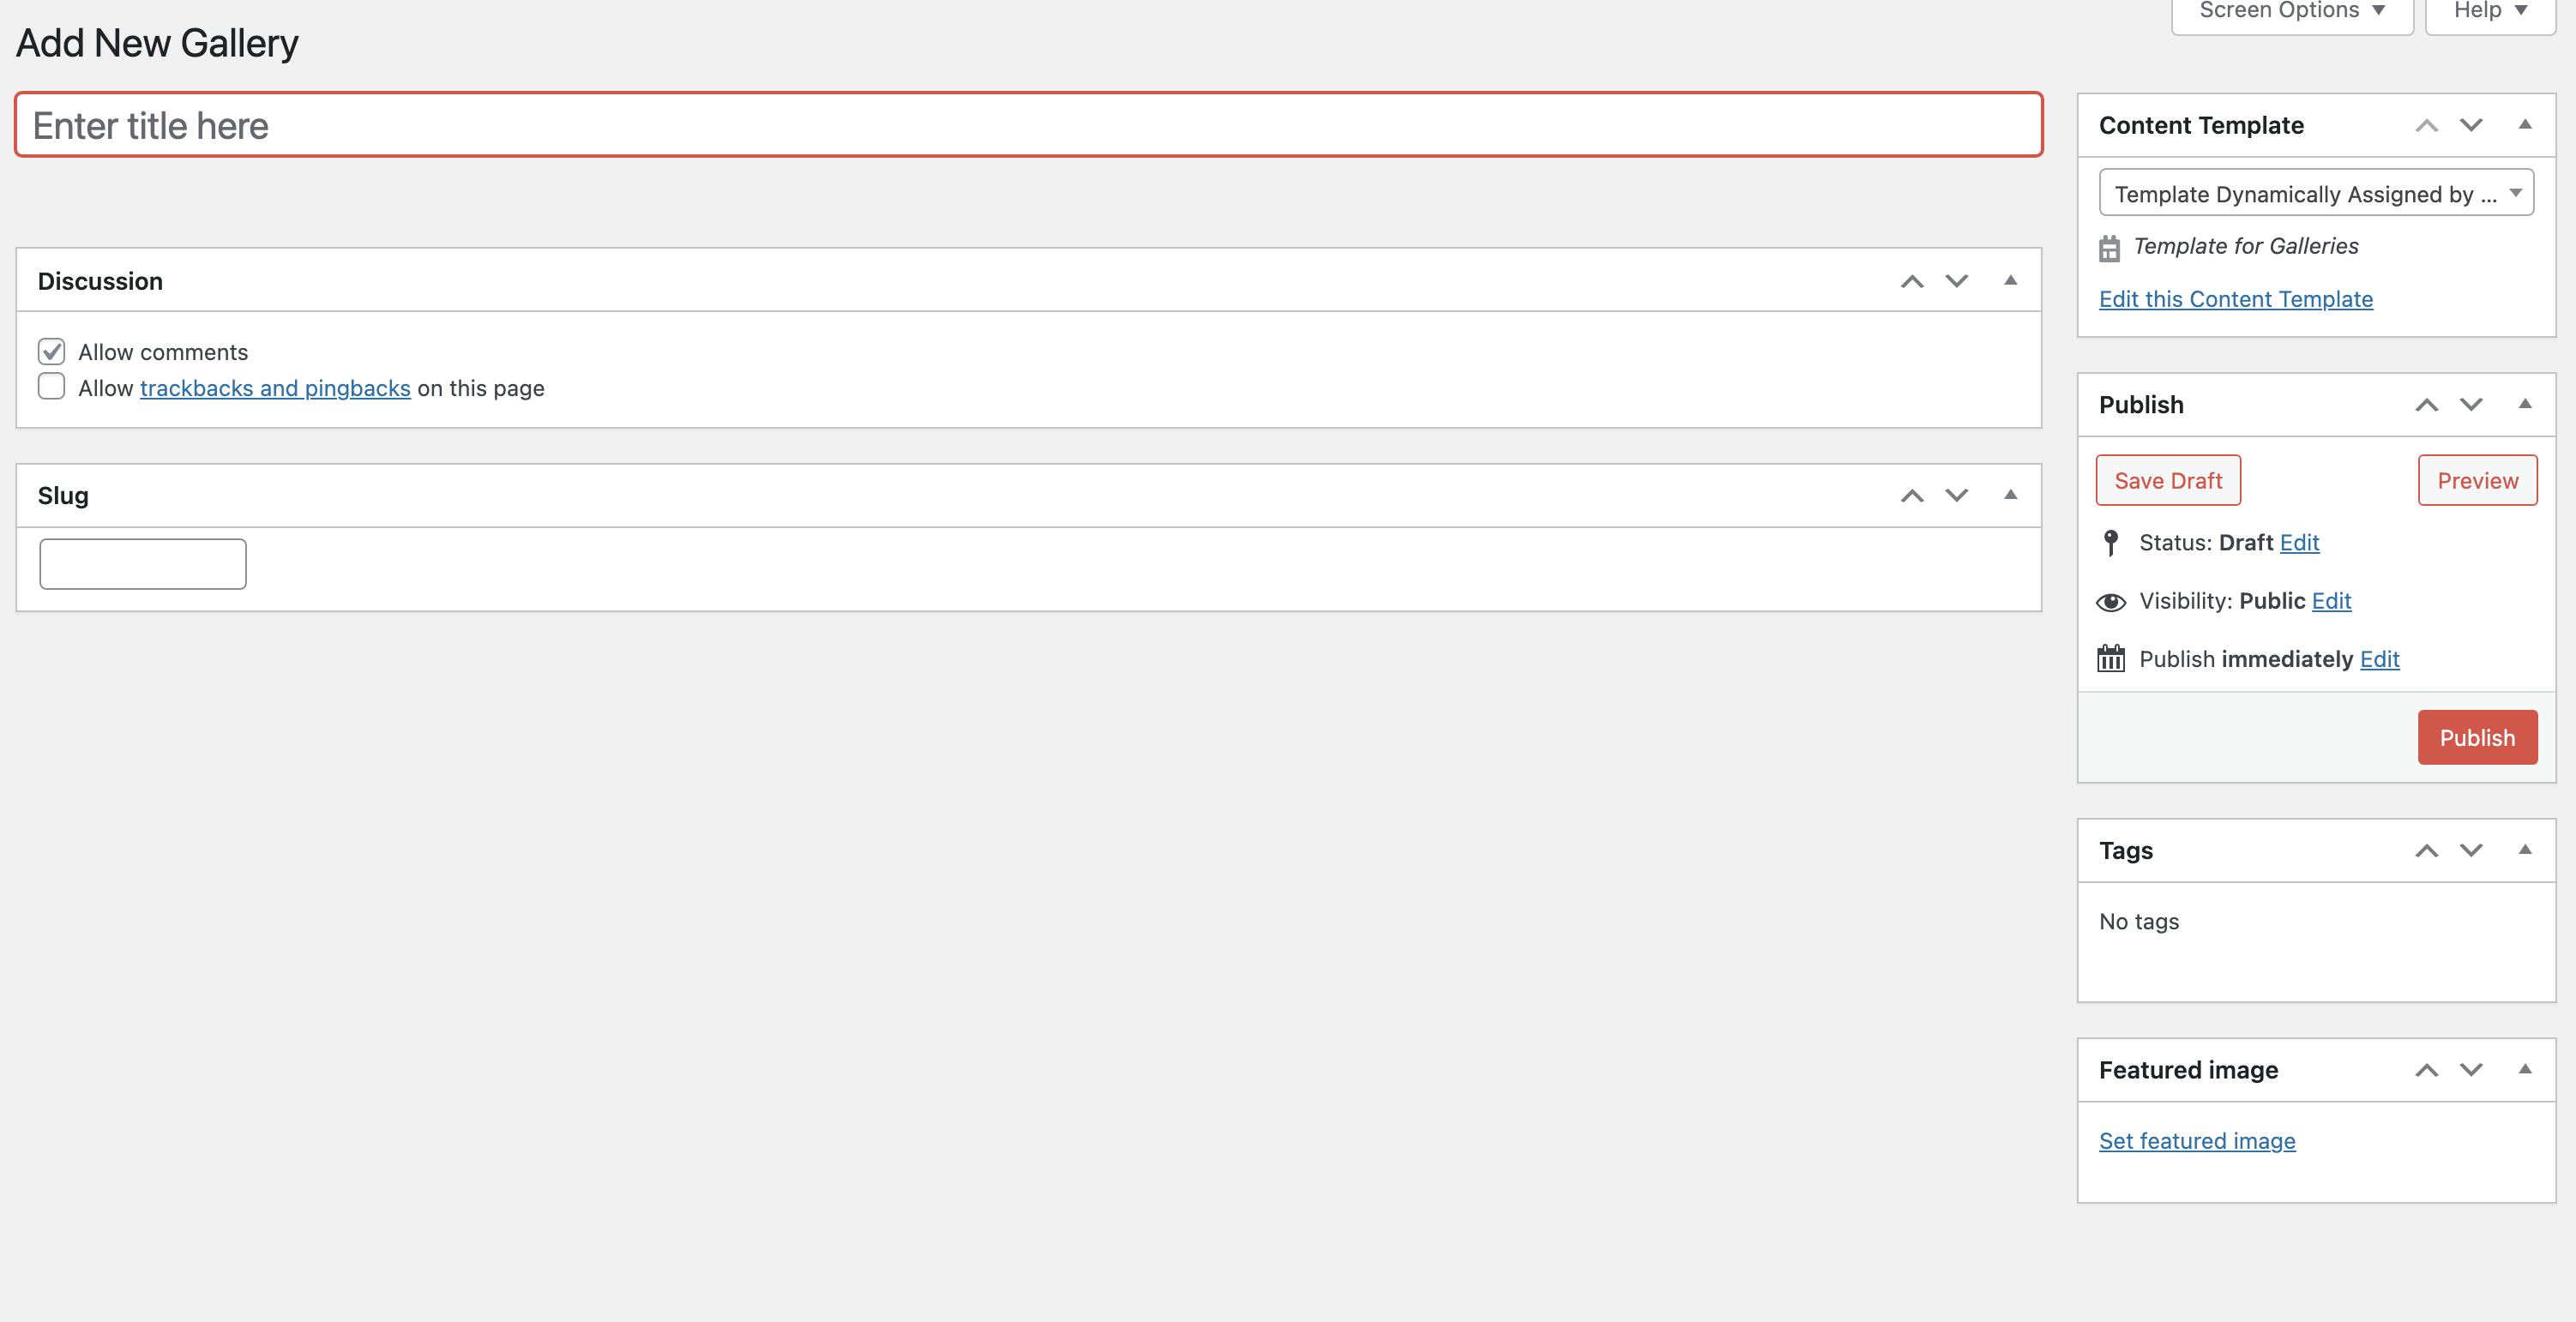Click the red Publish button

[x=2477, y=738]
